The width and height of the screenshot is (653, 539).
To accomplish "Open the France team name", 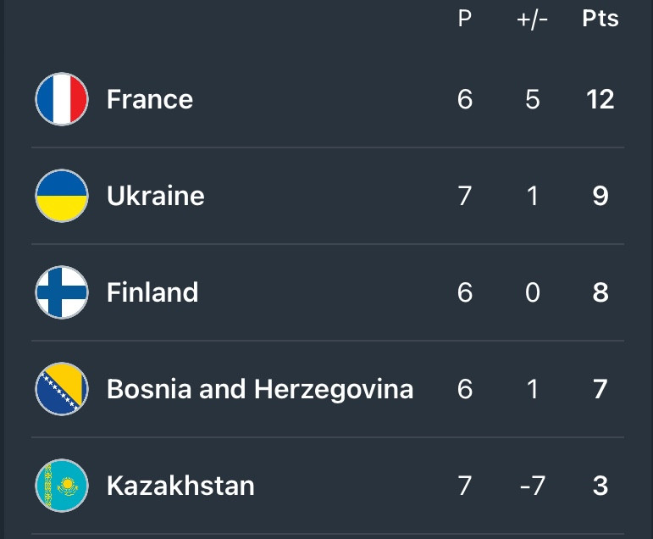I will tap(150, 99).
